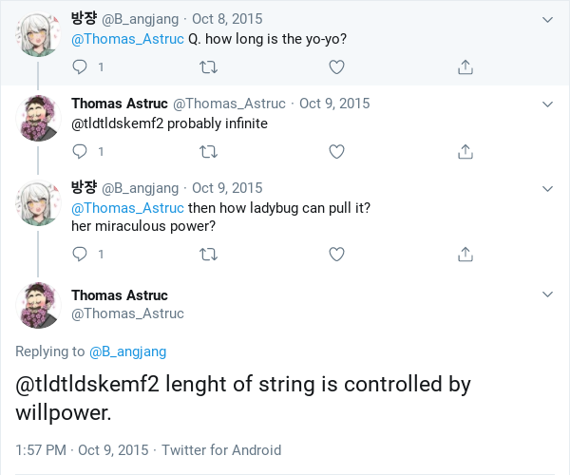This screenshot has height=475, width=570.
Task: Open the 'Twitter for Android' source link
Action: [221, 449]
